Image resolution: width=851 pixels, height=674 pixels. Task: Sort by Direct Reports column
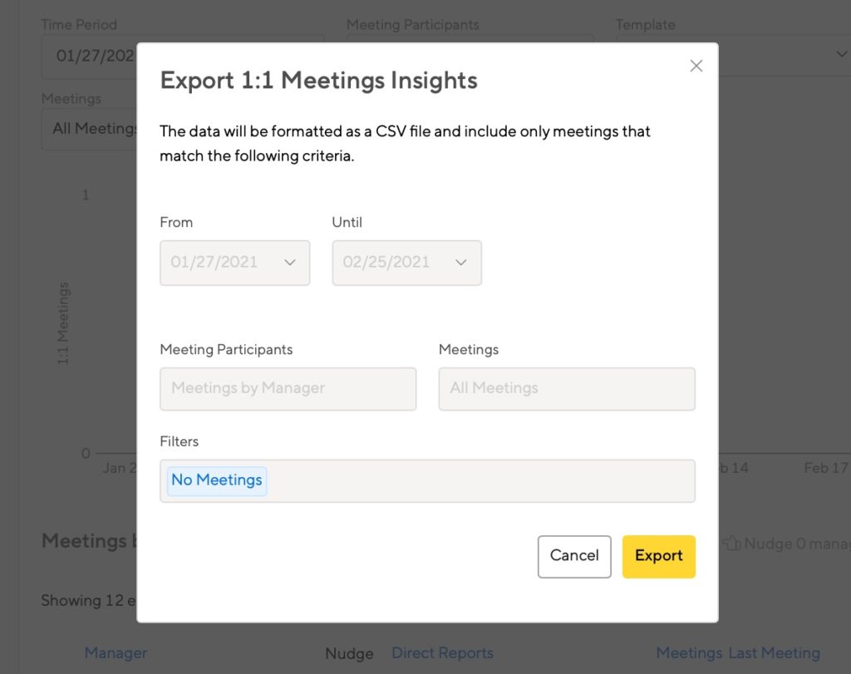coord(442,653)
